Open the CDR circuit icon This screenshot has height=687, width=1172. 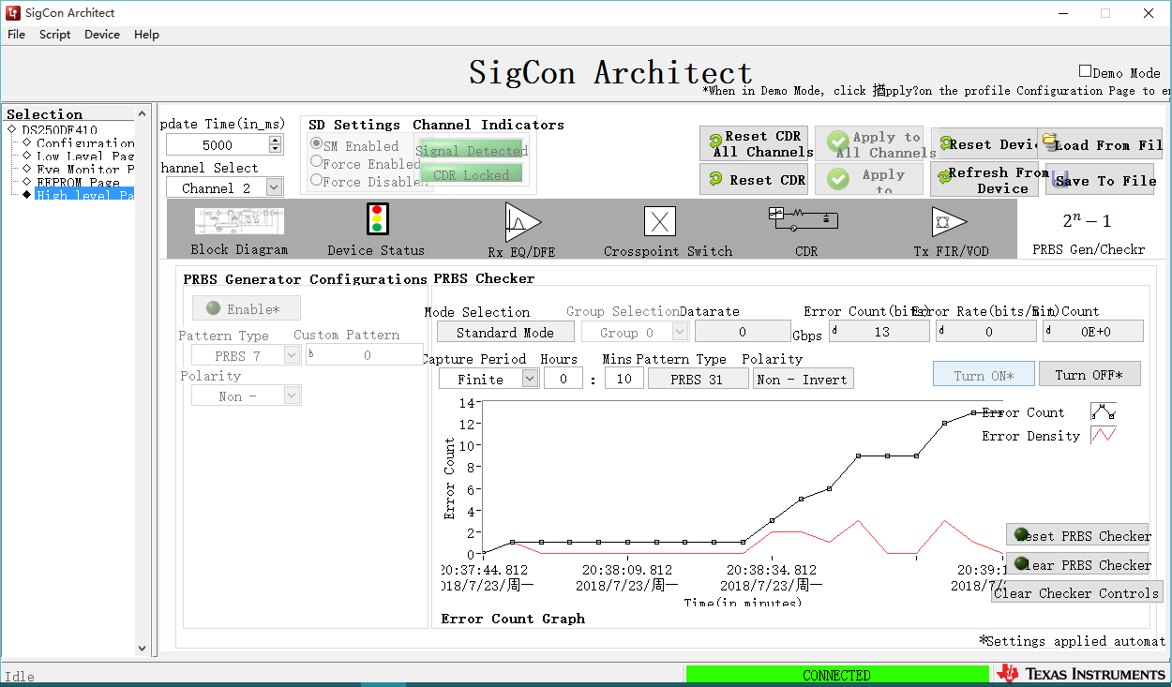click(x=804, y=219)
